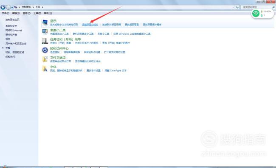276x168 pixels.
Task: Click the Fonts (字体) folder icon
Action: coord(45,68)
